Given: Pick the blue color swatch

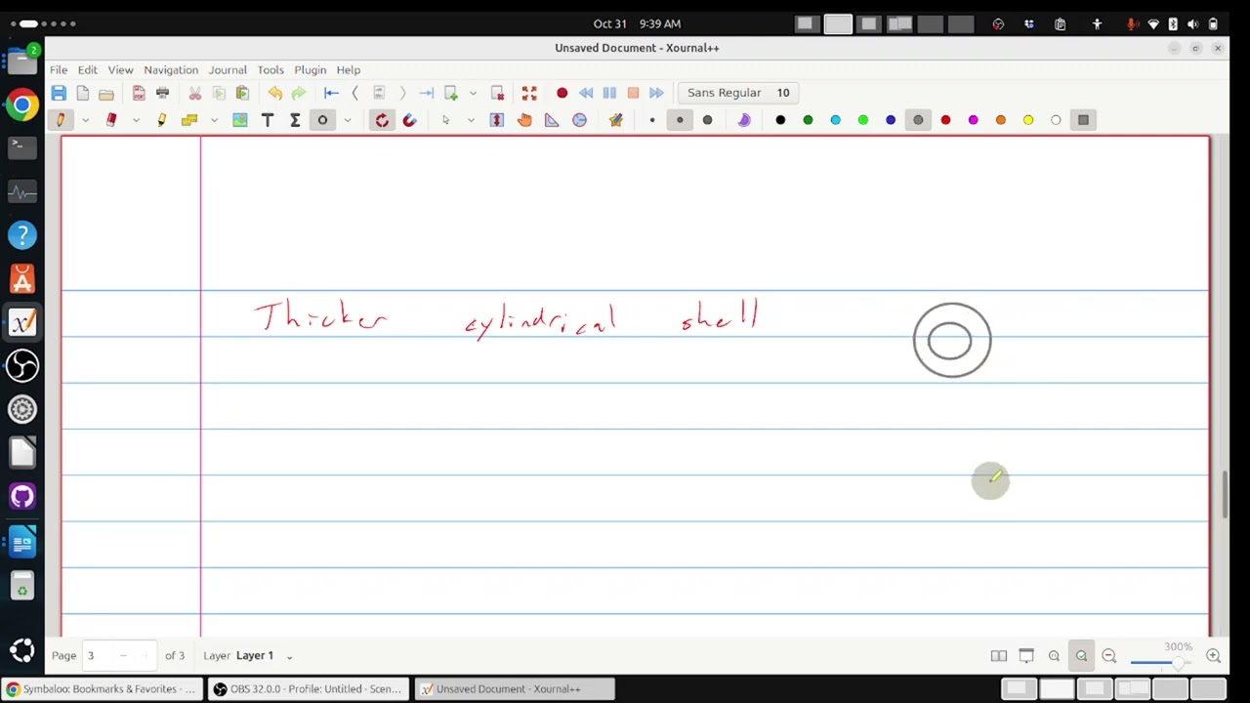Looking at the screenshot, I should click(891, 120).
